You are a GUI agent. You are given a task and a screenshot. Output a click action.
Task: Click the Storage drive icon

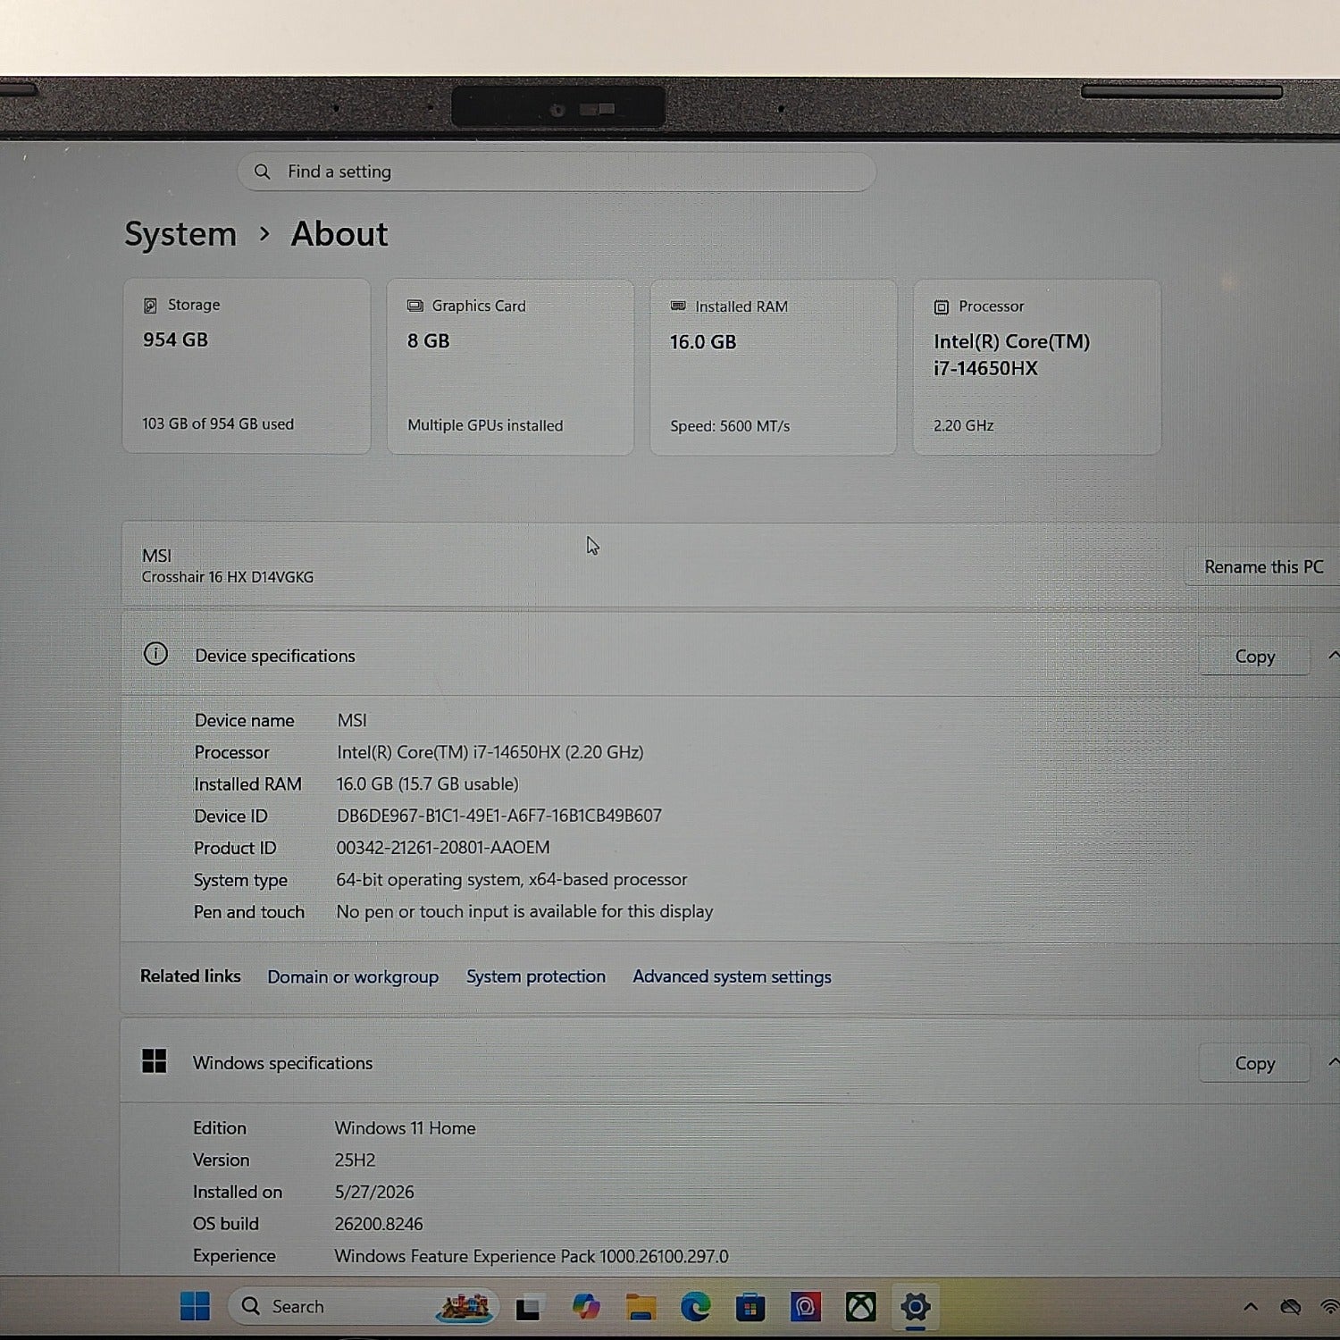[150, 306]
